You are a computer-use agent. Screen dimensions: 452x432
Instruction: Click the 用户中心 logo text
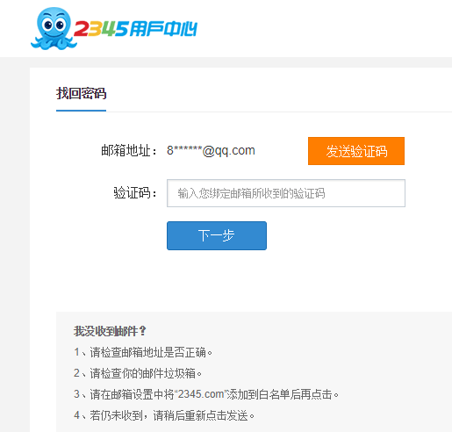coord(163,29)
